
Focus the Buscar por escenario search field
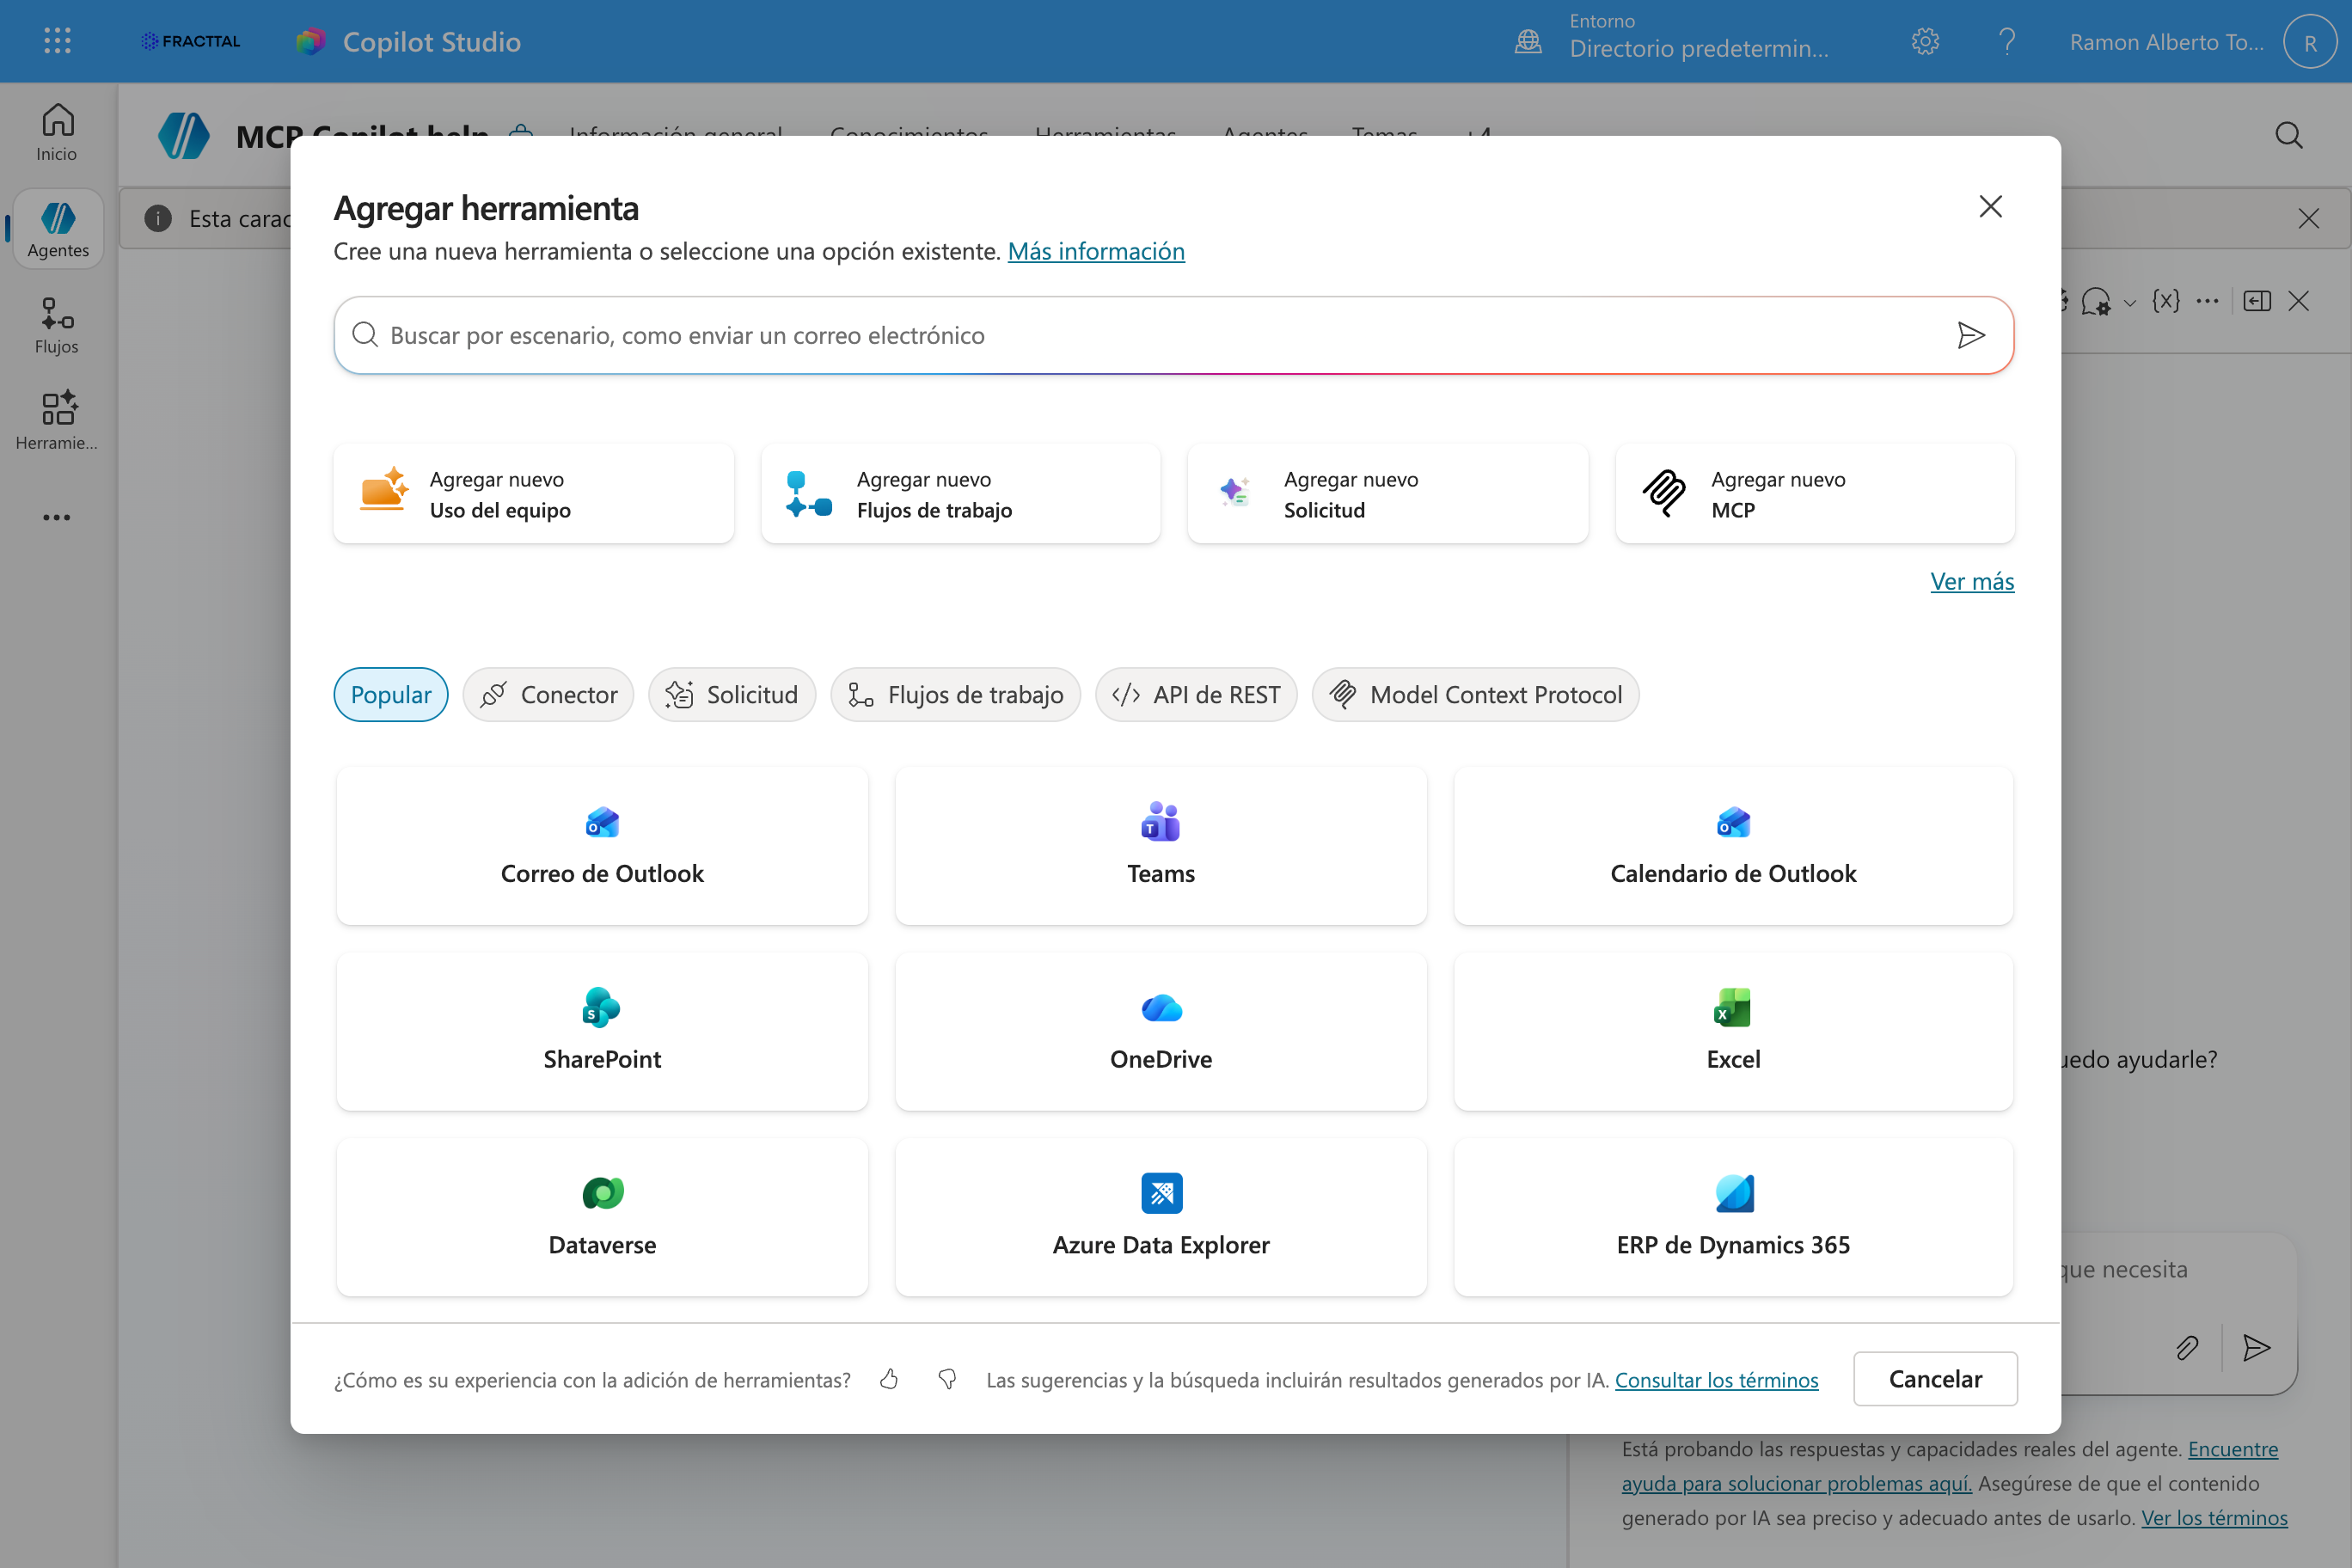point(1173,335)
